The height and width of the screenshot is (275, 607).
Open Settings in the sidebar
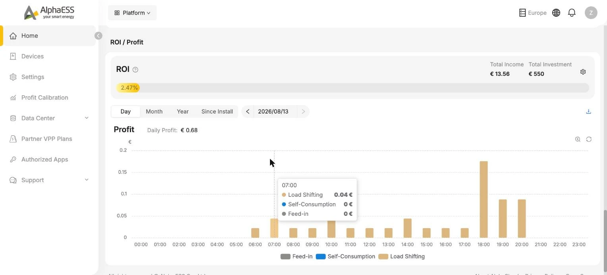click(49, 77)
